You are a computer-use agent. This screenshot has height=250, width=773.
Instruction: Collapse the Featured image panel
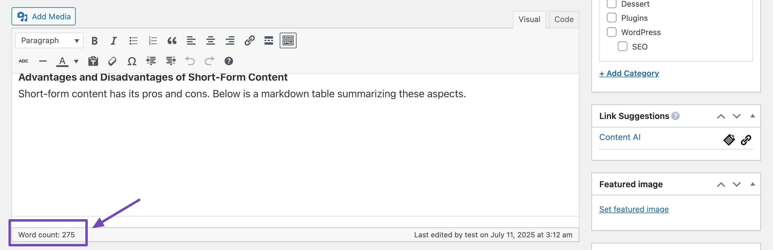pyautogui.click(x=752, y=184)
